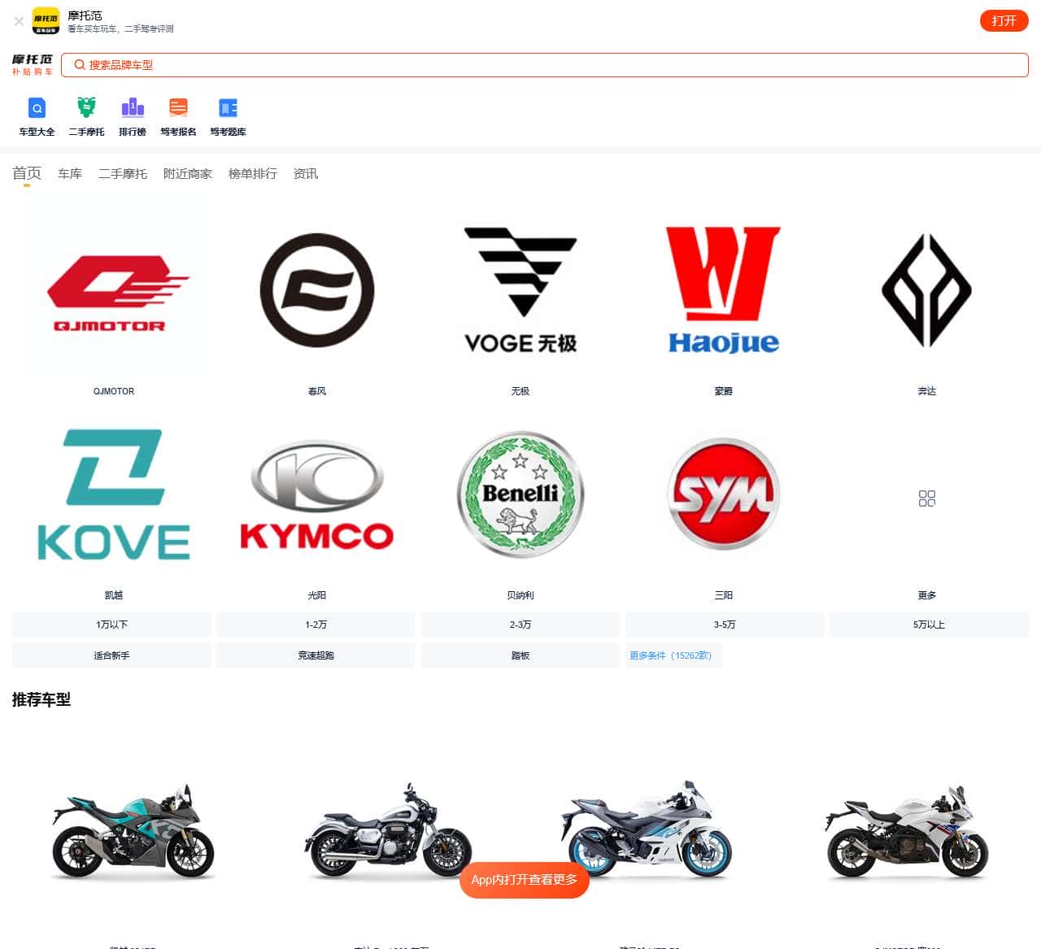Switch to the 车库 tab
The height and width of the screenshot is (949, 1041).
(x=70, y=174)
